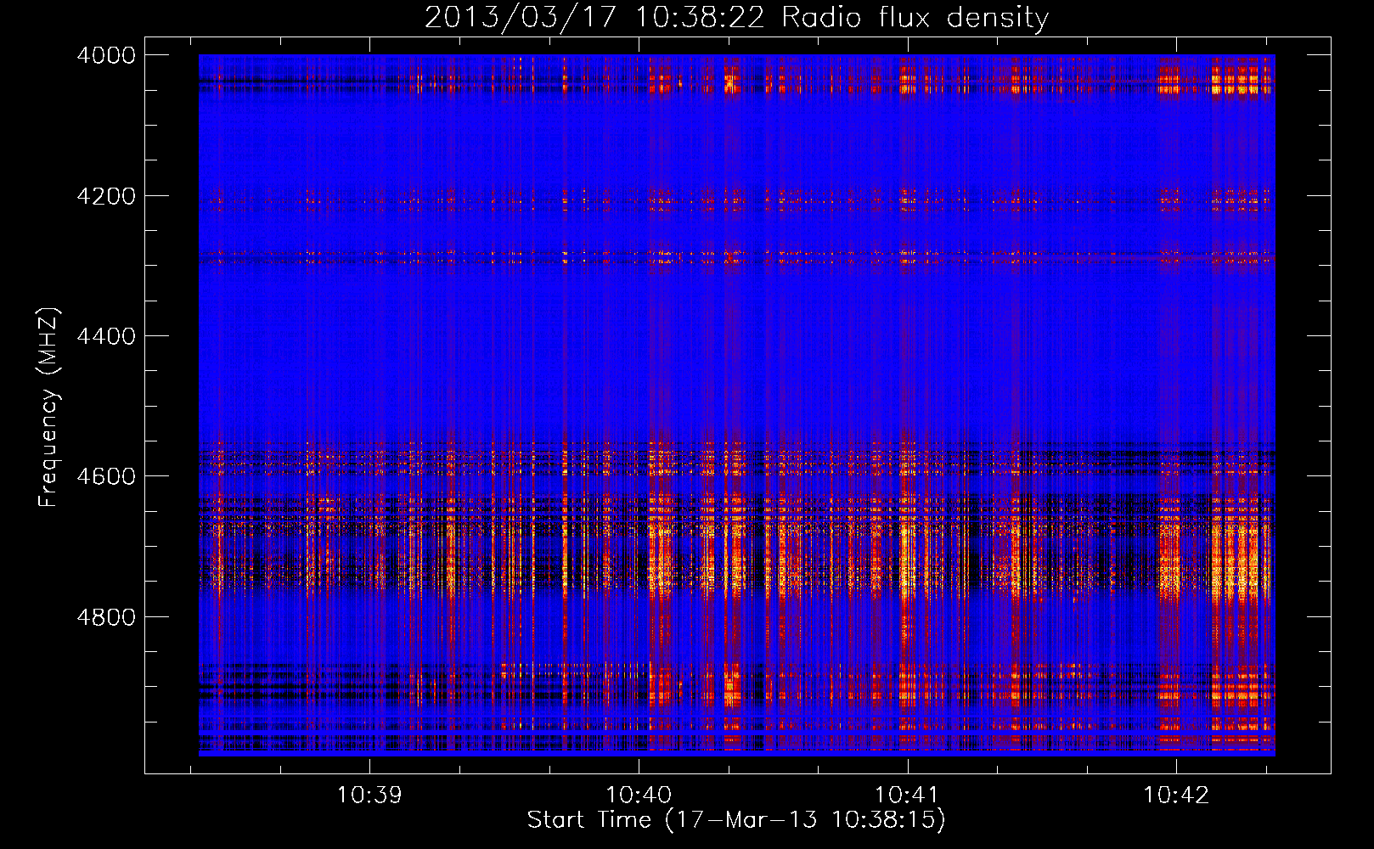Click the 10:41 time axis label

click(907, 795)
